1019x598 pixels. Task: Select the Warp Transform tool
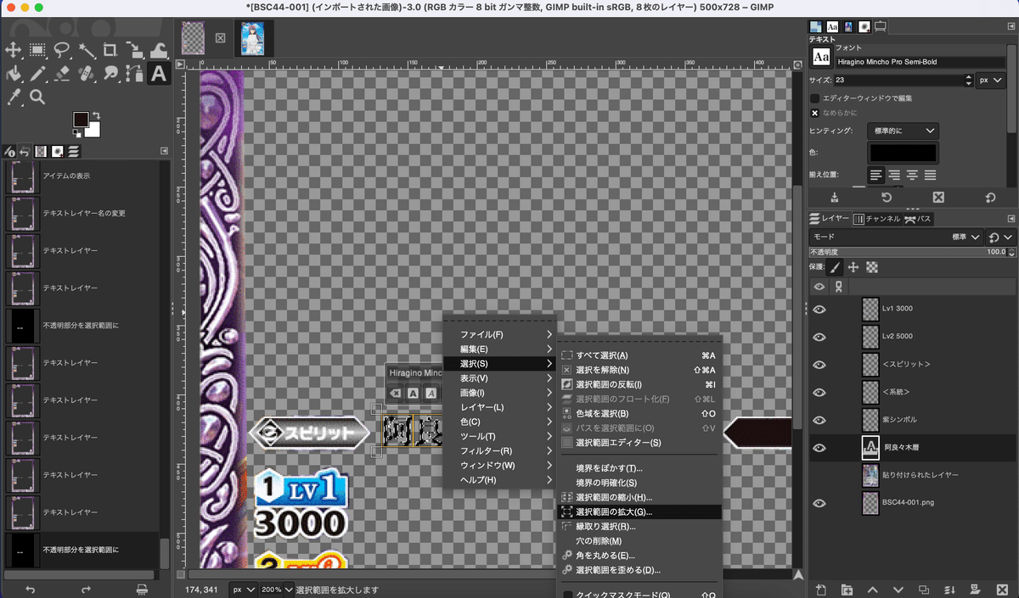158,50
